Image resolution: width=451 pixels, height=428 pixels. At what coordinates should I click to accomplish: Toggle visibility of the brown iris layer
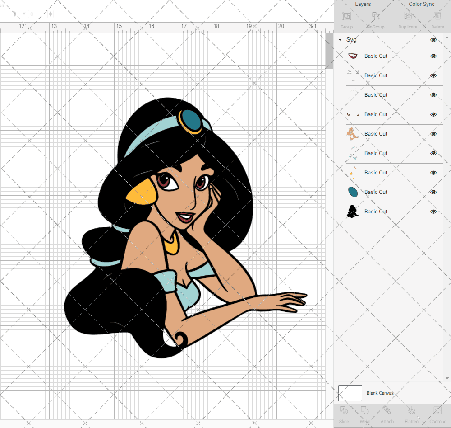[x=433, y=114]
